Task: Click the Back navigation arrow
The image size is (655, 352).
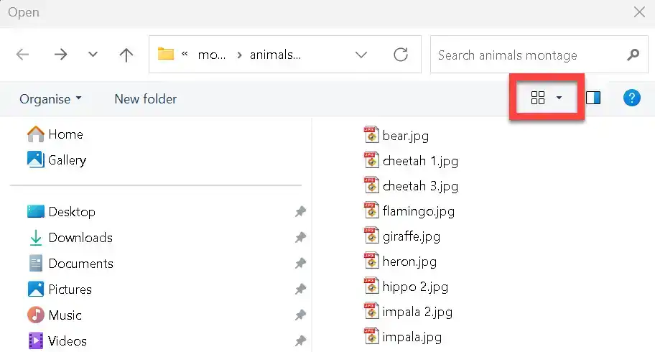Action: coord(22,55)
